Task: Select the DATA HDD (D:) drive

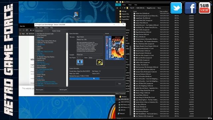Action: pos(123,99)
